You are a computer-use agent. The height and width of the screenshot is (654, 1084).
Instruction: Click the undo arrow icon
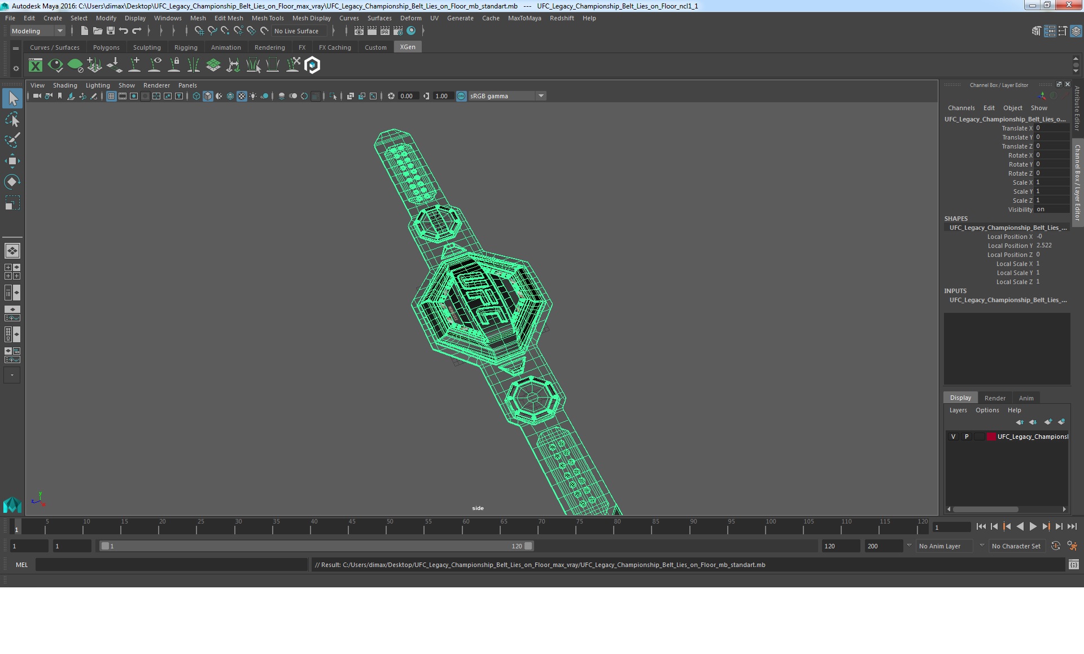[x=123, y=31]
